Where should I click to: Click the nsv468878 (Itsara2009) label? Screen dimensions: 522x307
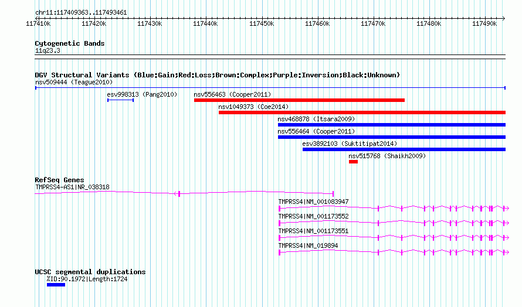316,119
